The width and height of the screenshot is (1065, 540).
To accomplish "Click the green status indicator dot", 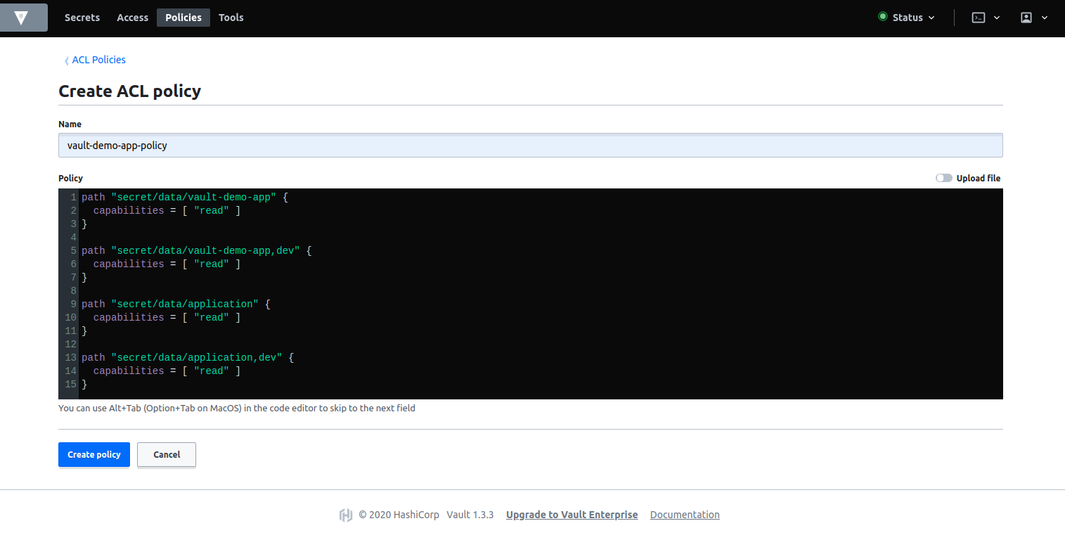I will click(883, 17).
